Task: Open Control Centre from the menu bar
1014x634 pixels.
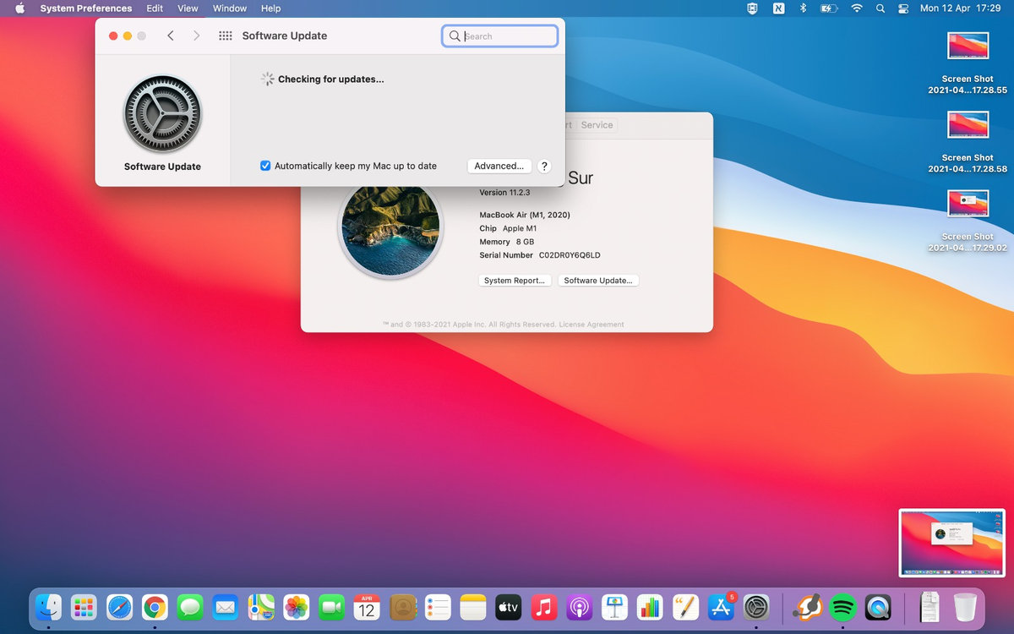Action: (x=903, y=8)
